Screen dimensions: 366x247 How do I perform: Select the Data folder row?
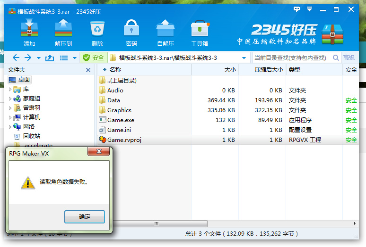tap(228, 100)
